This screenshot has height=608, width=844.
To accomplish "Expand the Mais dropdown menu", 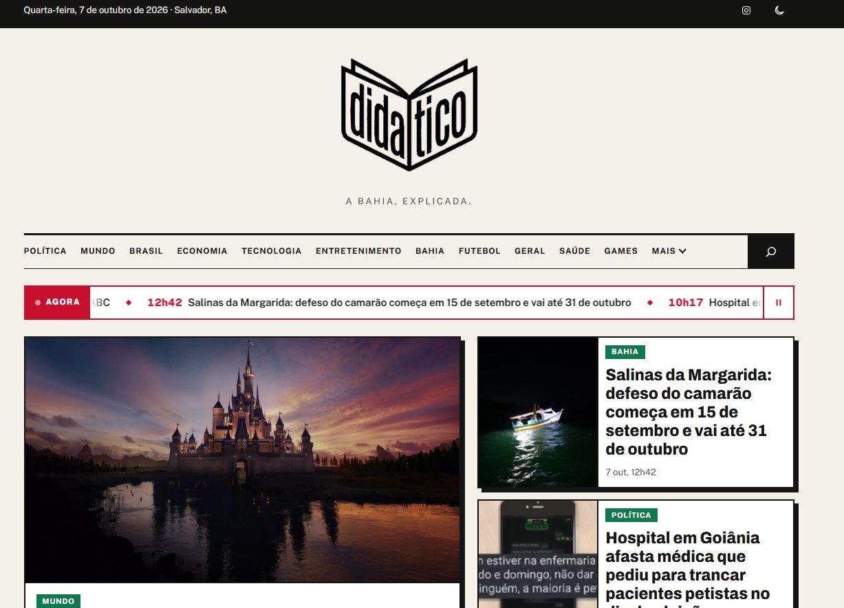I will 669,251.
